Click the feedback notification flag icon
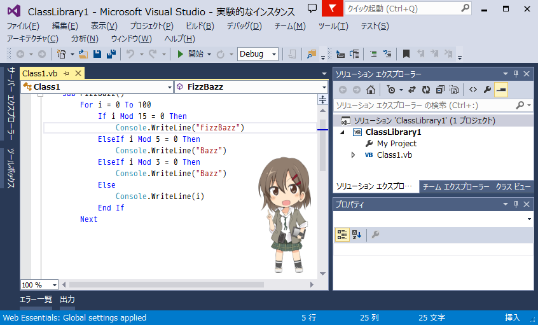The width and height of the screenshot is (538, 325). click(x=332, y=8)
